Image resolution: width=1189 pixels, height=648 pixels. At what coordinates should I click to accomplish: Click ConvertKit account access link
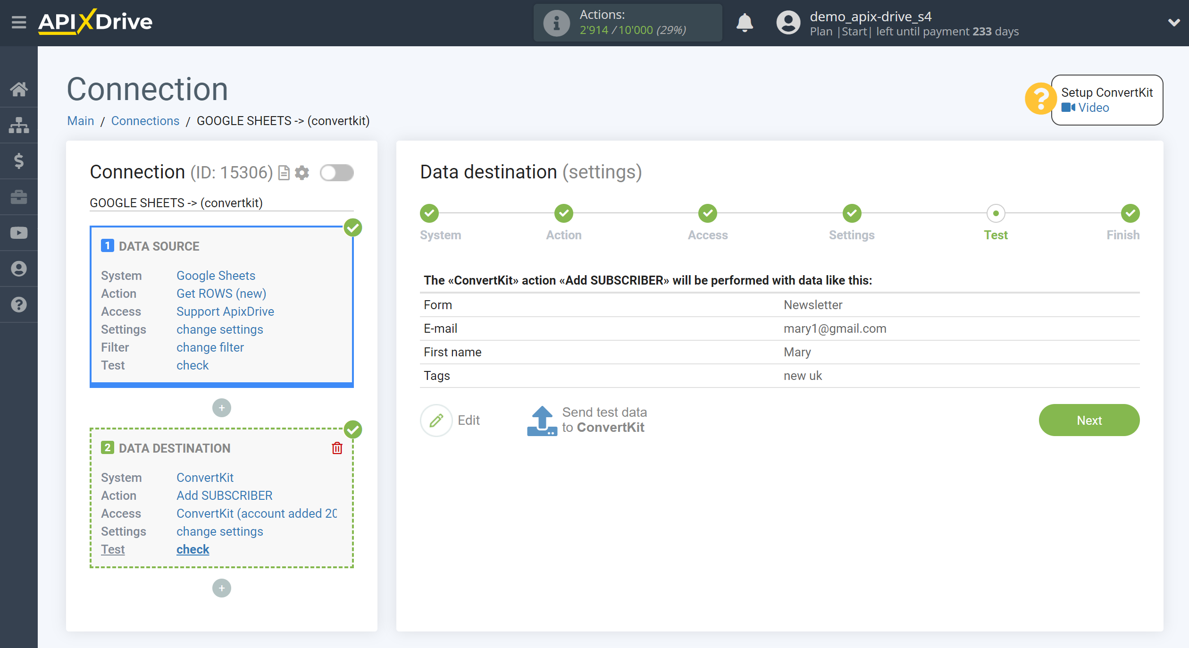point(257,513)
